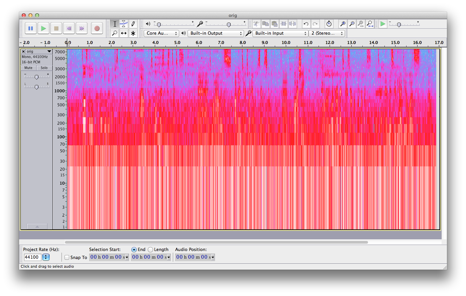Activate the Multi-tool asterisk icon

(x=133, y=33)
